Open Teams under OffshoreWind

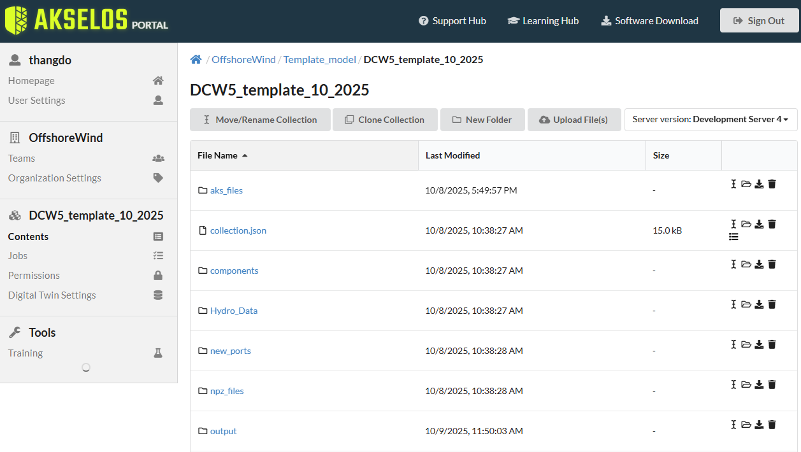tap(22, 159)
